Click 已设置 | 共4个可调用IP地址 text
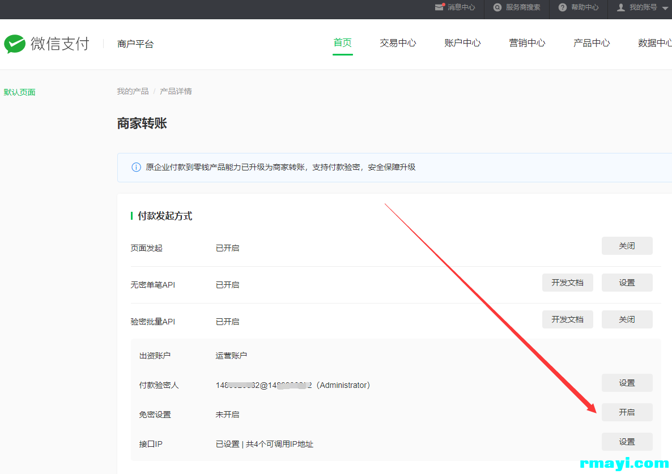This screenshot has height=474, width=672. [265, 444]
